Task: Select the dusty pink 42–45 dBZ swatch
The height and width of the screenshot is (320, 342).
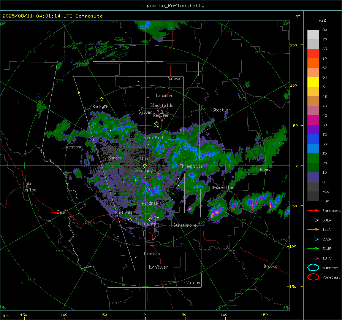Action: tap(313, 110)
